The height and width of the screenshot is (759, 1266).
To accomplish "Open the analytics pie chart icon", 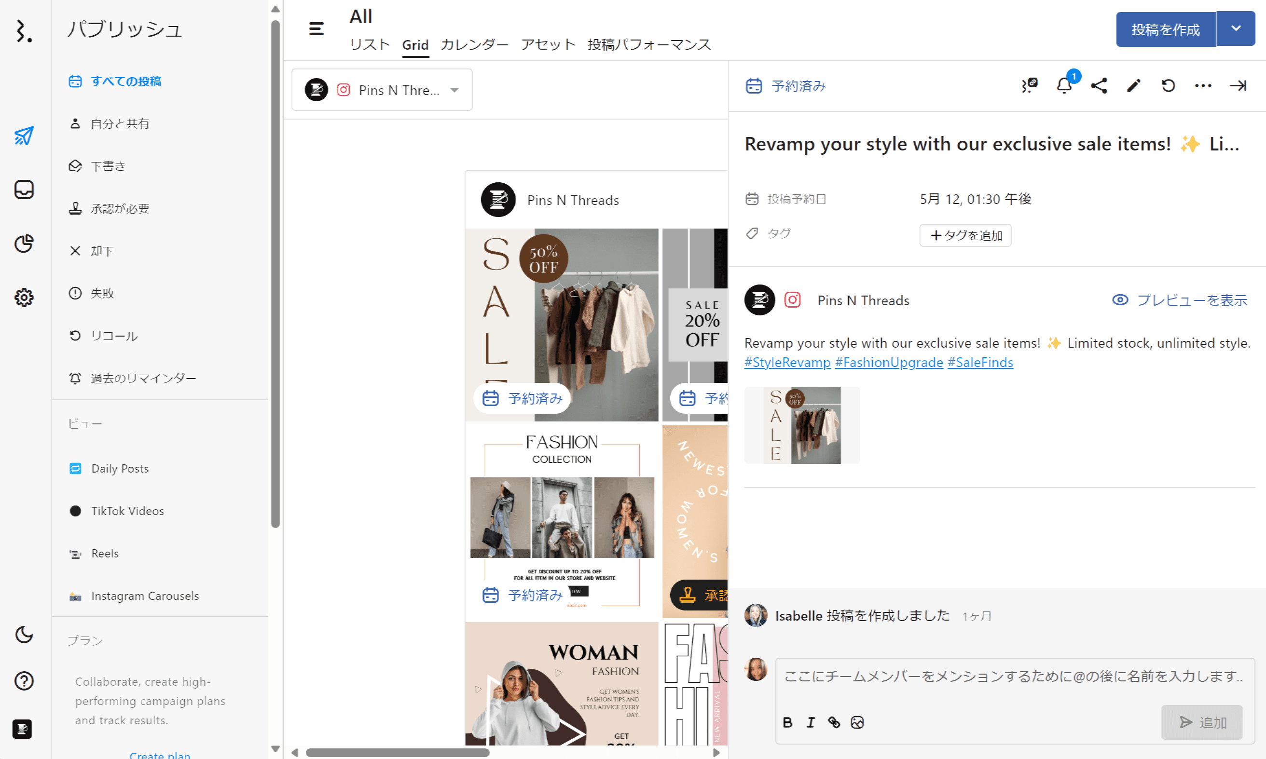I will 24,244.
